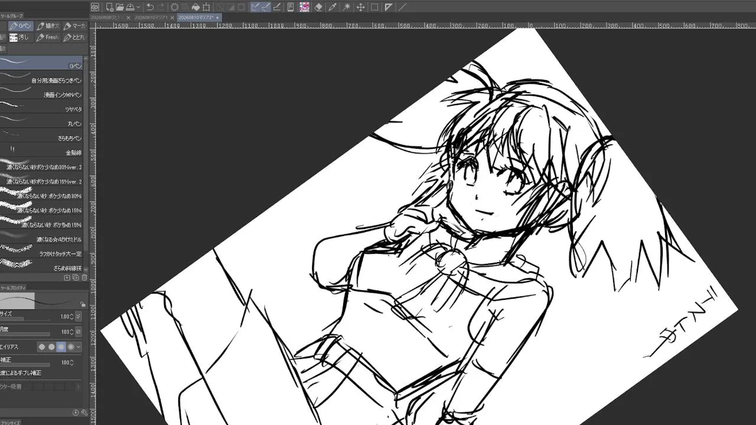
Task: Set anti-aliasing to weak
Action: pyautogui.click(x=51, y=347)
